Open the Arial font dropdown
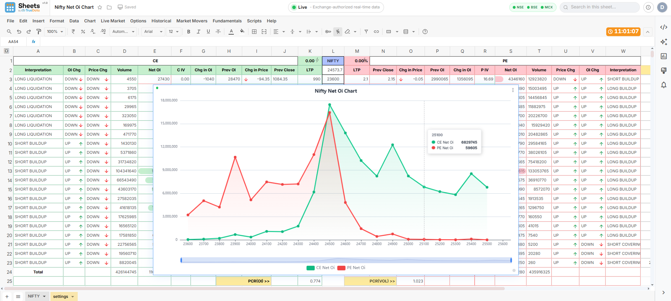 [x=153, y=31]
